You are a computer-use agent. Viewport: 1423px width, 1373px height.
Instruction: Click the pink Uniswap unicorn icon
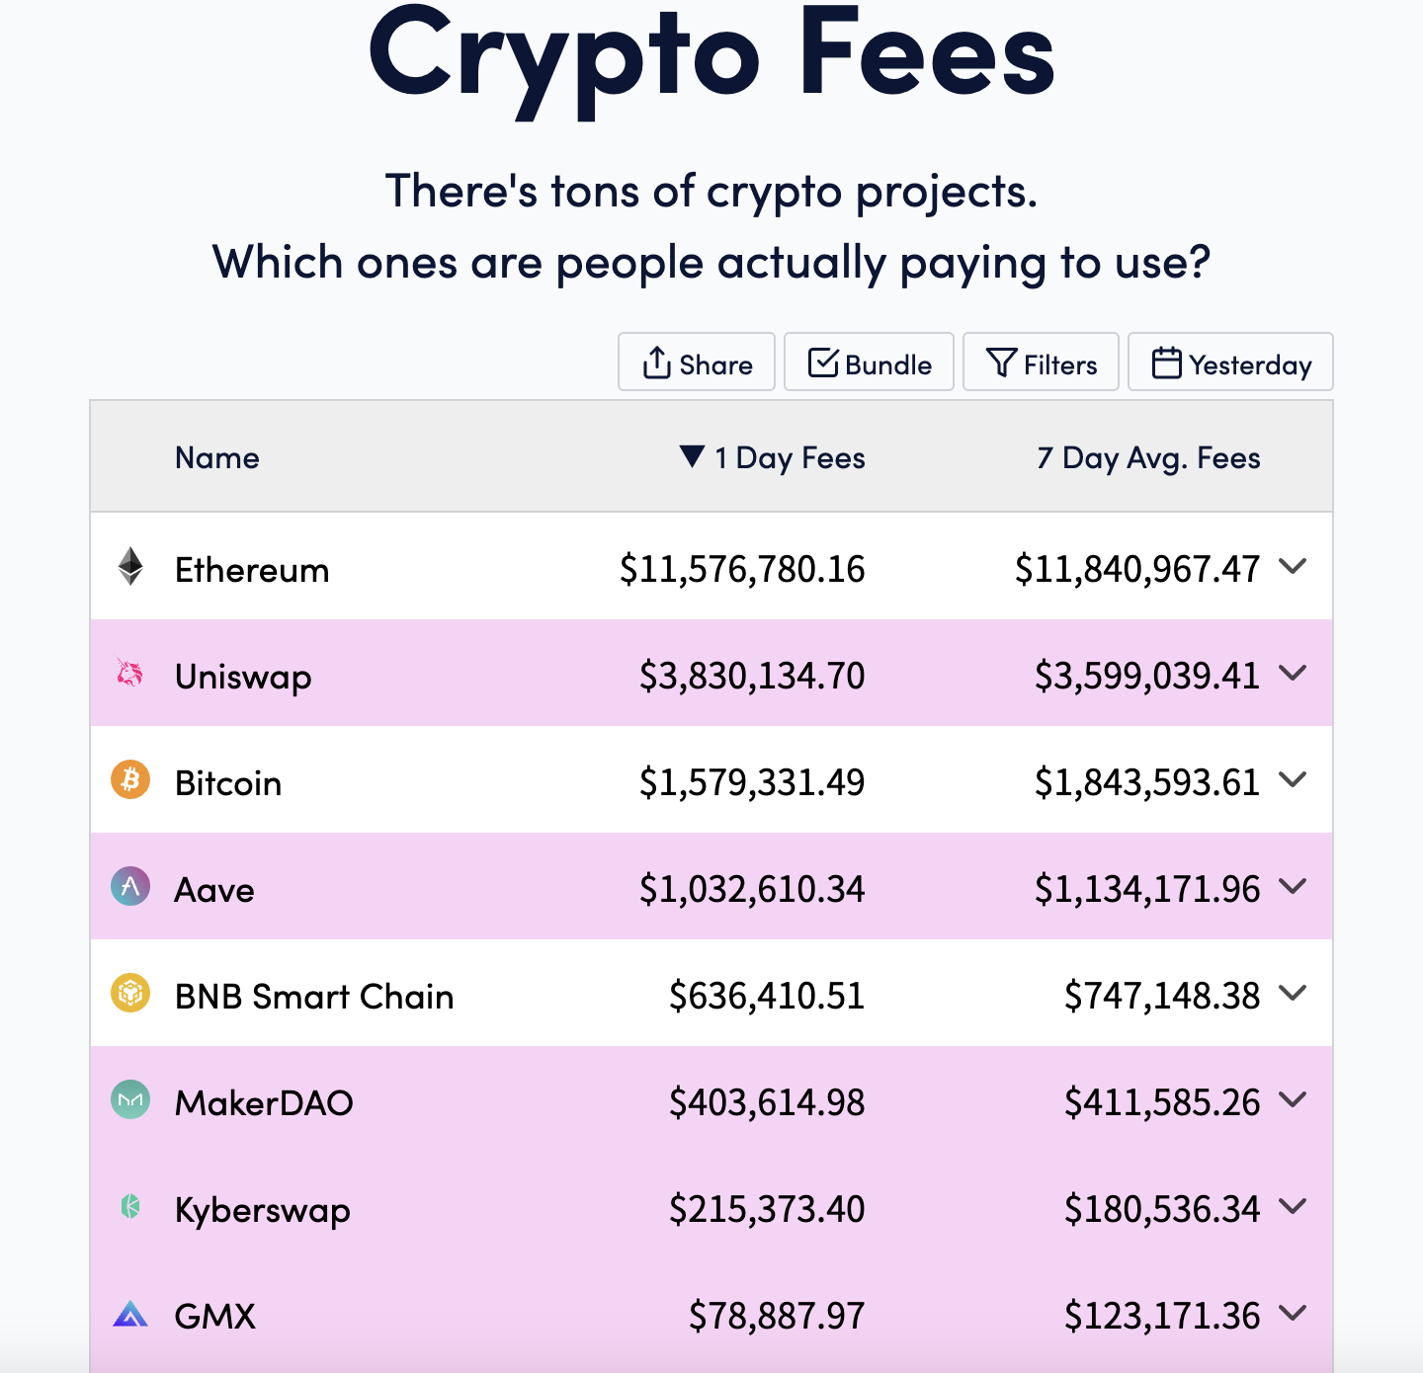tap(130, 674)
